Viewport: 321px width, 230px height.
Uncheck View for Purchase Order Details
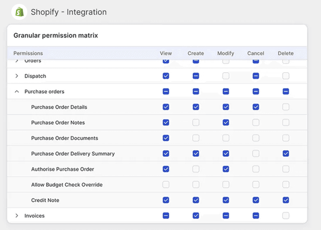coord(166,107)
